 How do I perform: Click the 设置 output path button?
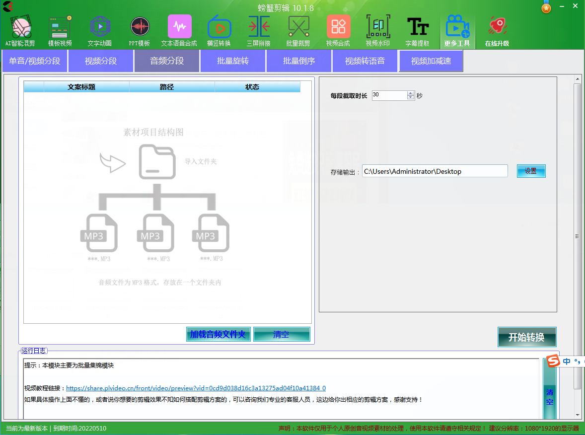(531, 171)
